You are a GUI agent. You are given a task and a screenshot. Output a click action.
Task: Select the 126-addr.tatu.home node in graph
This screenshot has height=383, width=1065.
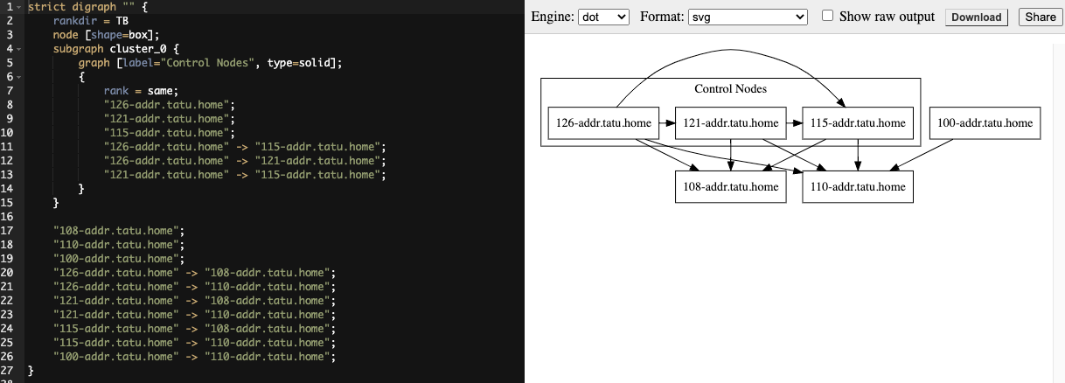coord(602,123)
